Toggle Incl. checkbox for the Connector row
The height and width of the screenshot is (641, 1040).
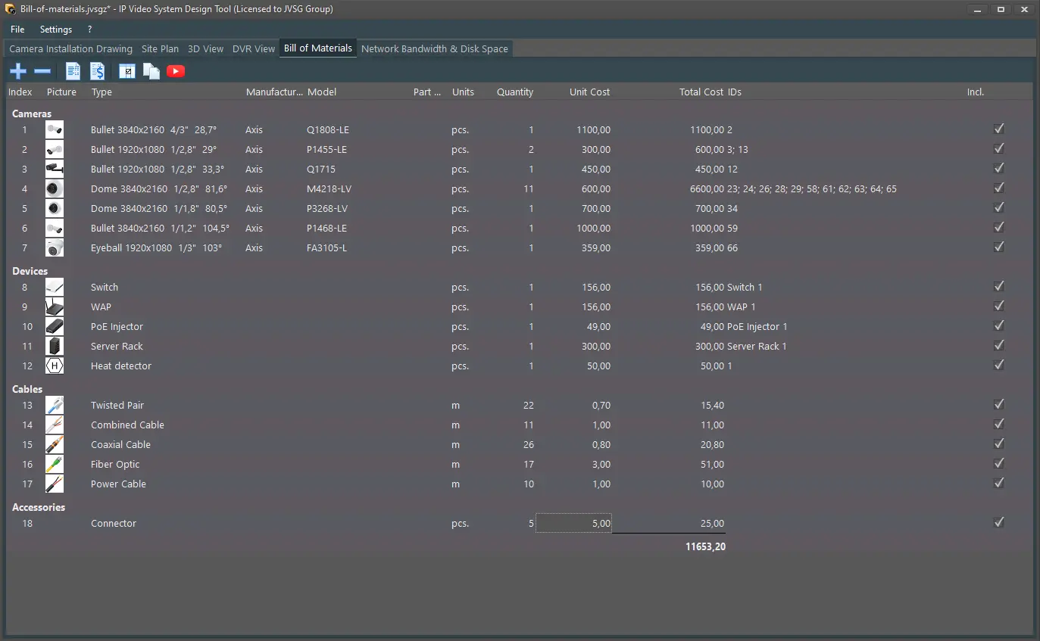coord(998,523)
